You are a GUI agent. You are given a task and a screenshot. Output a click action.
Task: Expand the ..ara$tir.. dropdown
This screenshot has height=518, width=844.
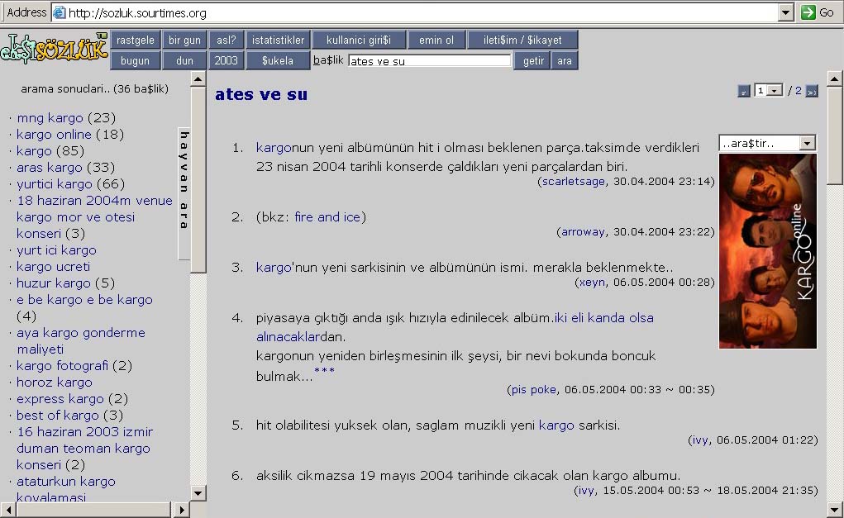coord(807,143)
